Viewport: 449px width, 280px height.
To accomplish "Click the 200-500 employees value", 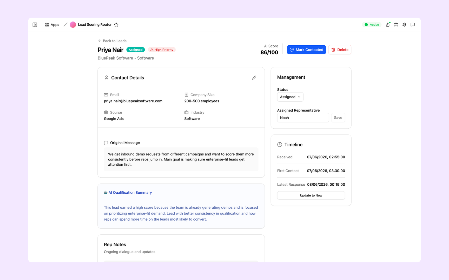I will (202, 101).
